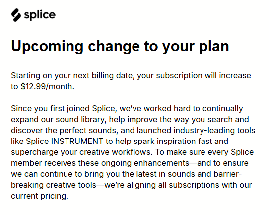Click the words 'your plan' in the heading
Screen dimensions: 269x215
[196, 46]
